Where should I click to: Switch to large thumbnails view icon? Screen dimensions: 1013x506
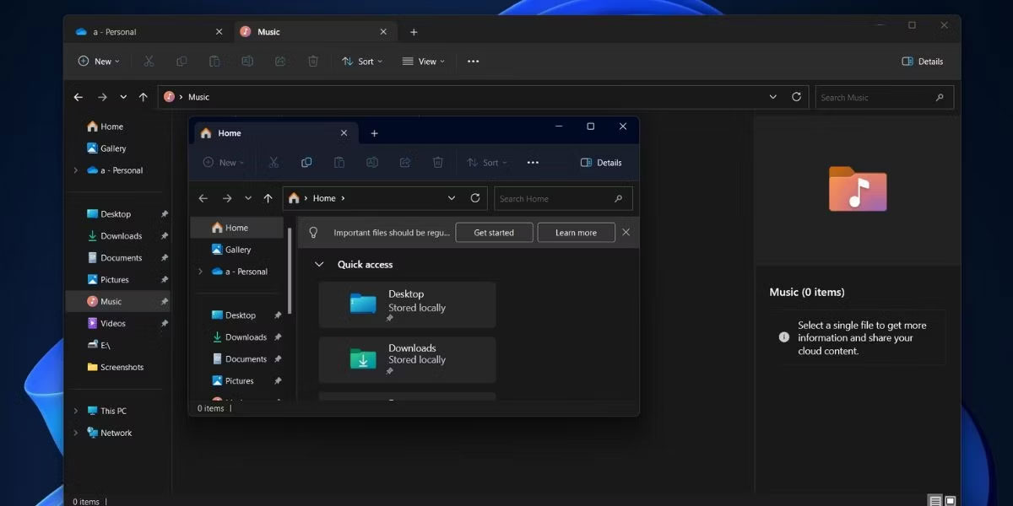click(x=951, y=501)
